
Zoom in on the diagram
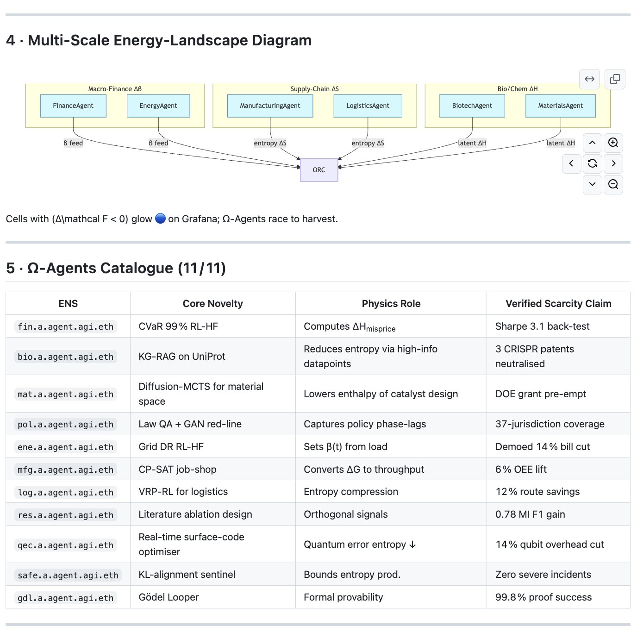613,143
